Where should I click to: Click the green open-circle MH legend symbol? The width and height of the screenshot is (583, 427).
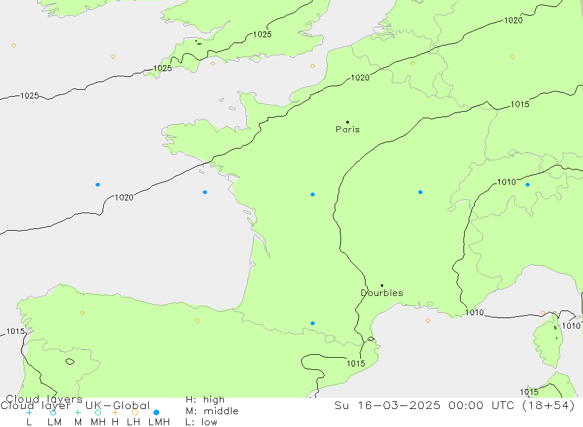click(x=98, y=412)
